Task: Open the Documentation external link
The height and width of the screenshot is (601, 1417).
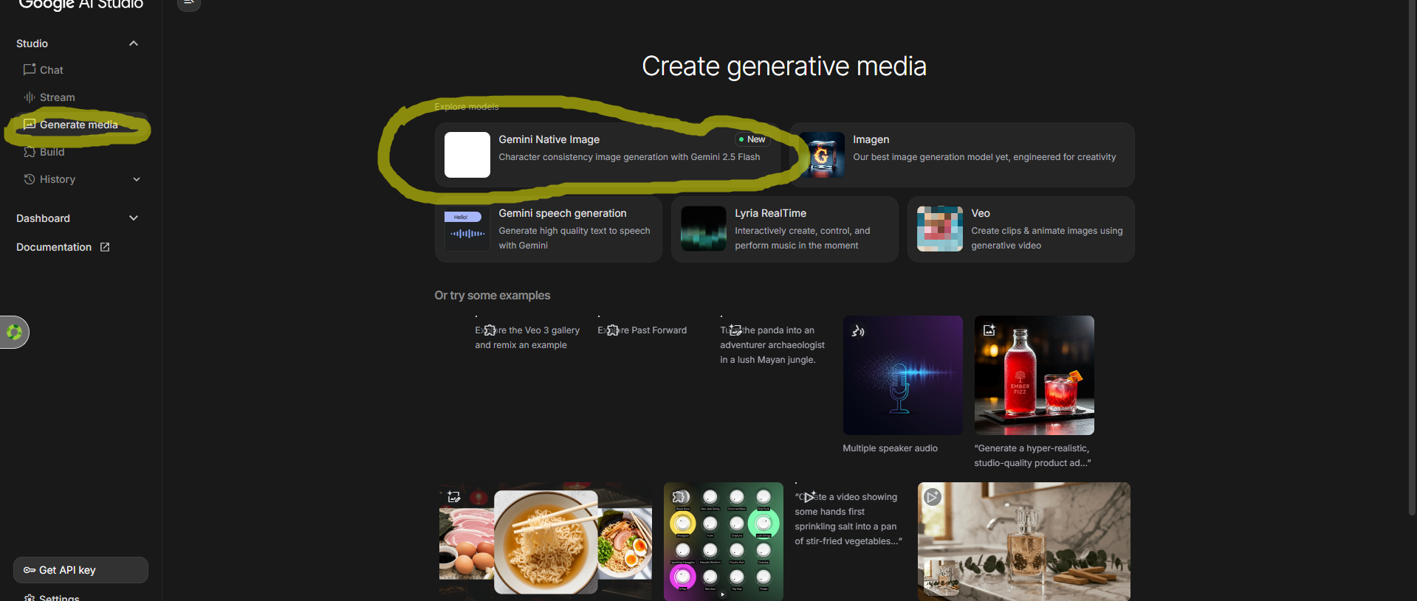Action: click(x=63, y=247)
